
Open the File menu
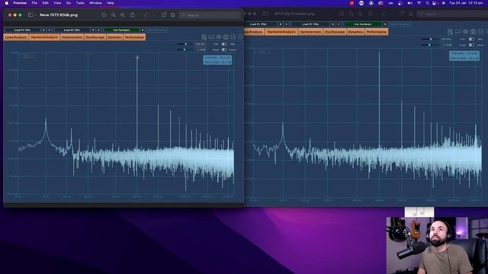[34, 3]
